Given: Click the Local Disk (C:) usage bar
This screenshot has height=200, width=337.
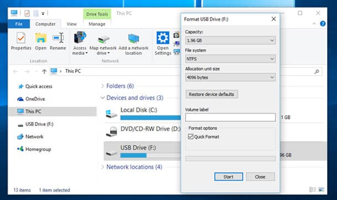Looking at the screenshot, I should [150, 118].
